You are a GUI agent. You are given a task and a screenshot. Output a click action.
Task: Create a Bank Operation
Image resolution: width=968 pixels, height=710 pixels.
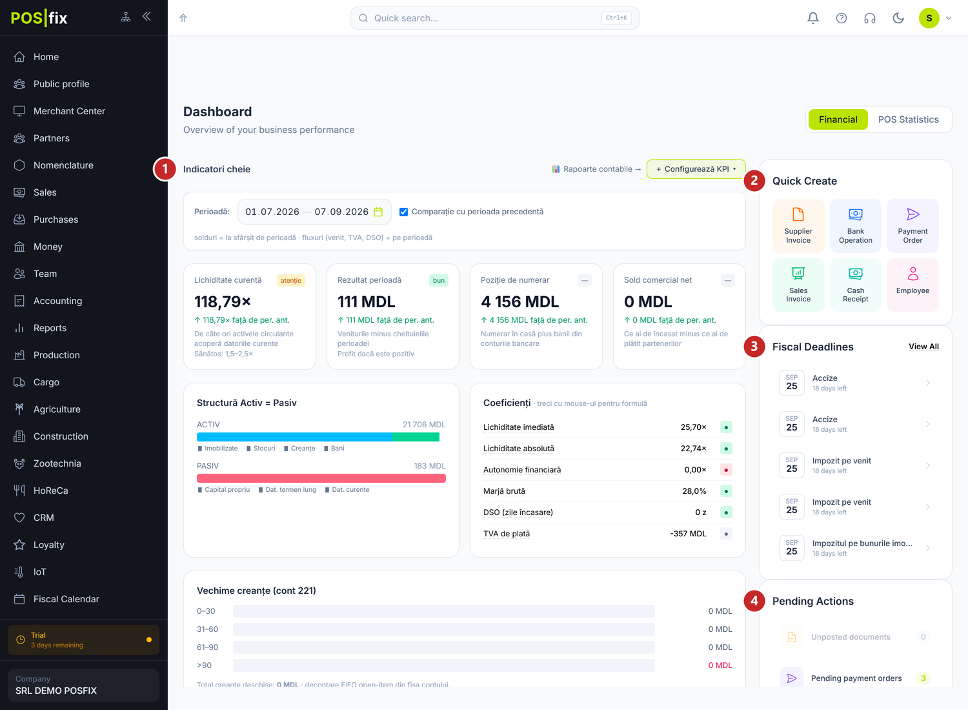pyautogui.click(x=856, y=225)
